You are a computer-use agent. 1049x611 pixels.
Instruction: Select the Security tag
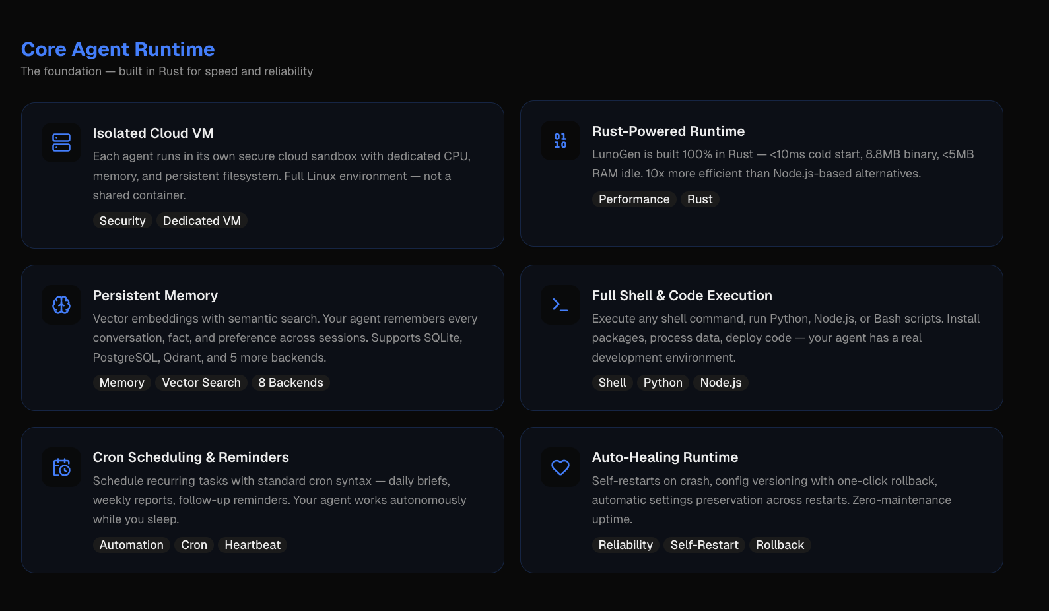pyautogui.click(x=122, y=221)
